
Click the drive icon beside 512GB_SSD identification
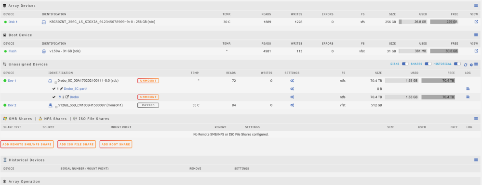(x=51, y=105)
